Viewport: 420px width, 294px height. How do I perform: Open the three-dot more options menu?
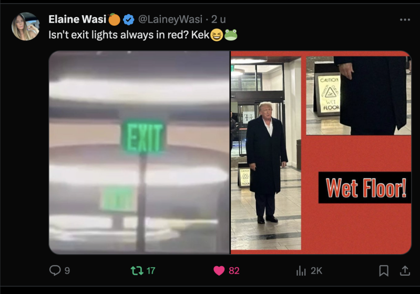tap(405, 19)
